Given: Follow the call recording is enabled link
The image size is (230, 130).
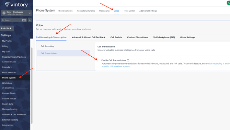Looking at the screenshot, I should [x=219, y=63].
